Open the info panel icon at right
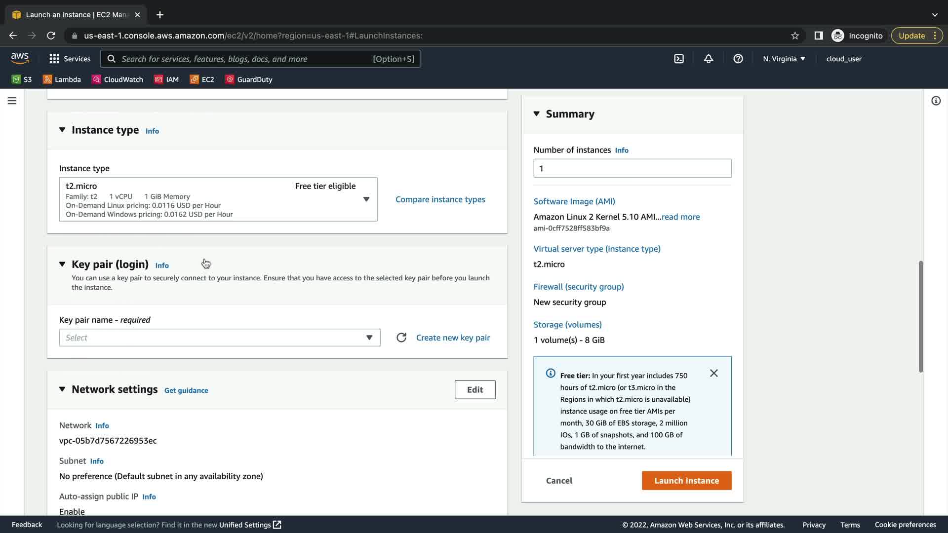948x533 pixels. click(936, 101)
